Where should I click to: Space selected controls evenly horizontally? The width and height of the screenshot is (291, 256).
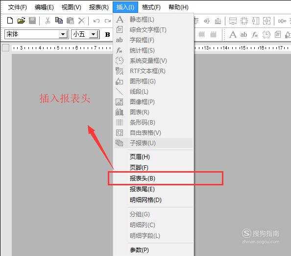[282, 21]
